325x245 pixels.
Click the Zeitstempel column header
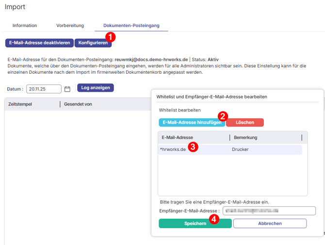click(x=20, y=104)
